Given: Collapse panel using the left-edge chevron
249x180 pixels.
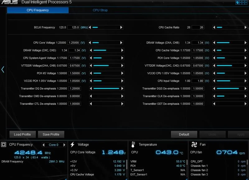Looking at the screenshot, I should [x=3, y=69].
